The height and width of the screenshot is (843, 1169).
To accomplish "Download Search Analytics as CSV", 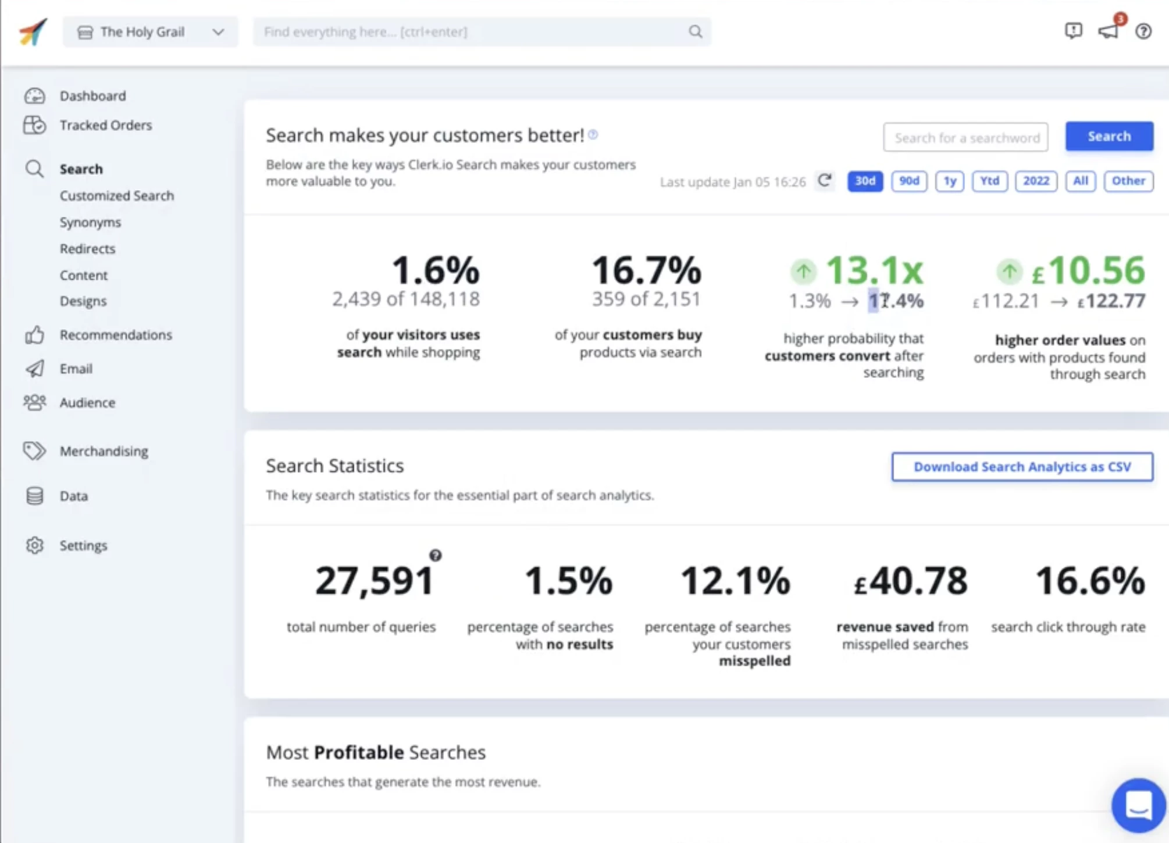I will tap(1022, 466).
